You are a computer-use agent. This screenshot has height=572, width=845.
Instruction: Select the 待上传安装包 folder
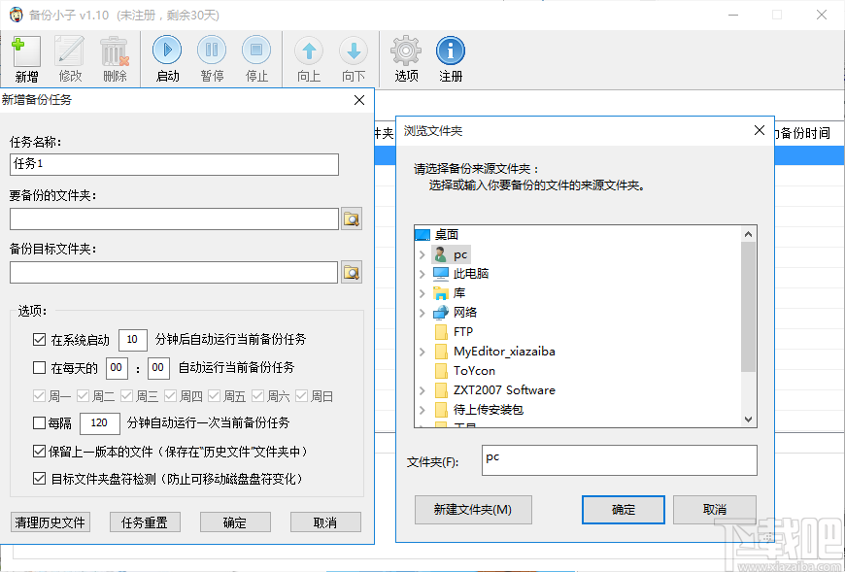pos(479,410)
